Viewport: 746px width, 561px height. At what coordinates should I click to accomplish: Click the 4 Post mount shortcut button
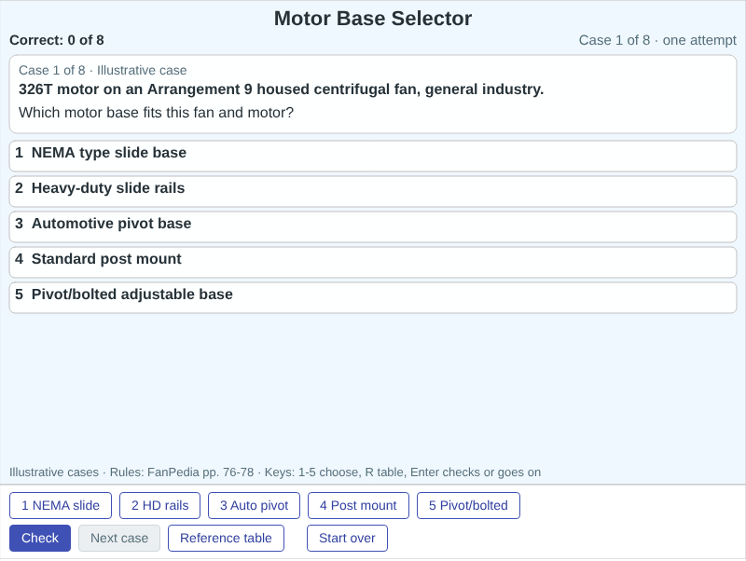(x=358, y=505)
